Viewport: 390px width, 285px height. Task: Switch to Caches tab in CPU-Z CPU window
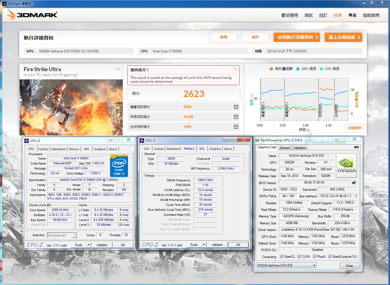[x=44, y=149]
